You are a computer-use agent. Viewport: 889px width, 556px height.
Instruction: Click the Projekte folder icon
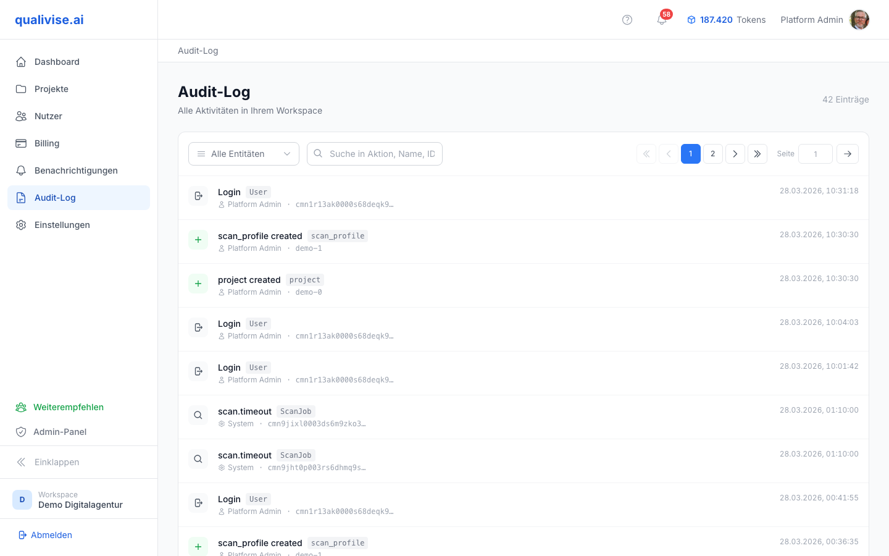21,89
